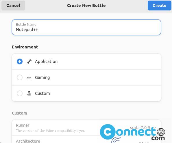Click the Runner row title
The width and height of the screenshot is (172, 143).
(23, 125)
